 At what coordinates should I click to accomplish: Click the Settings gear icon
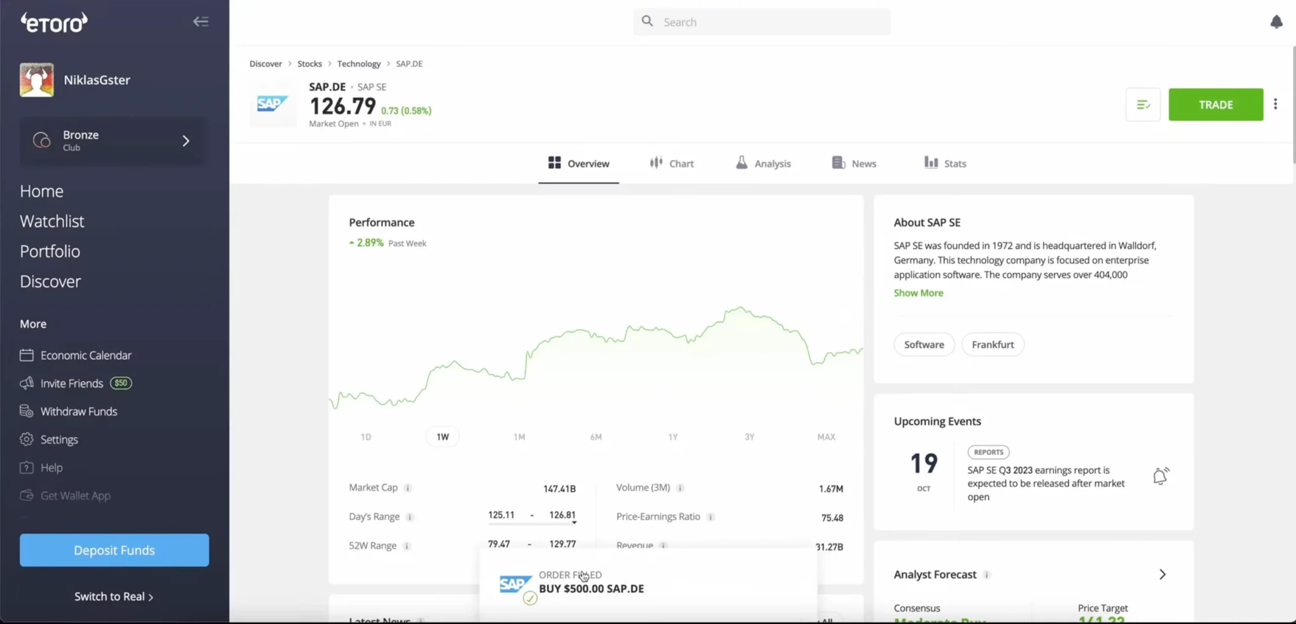[26, 439]
